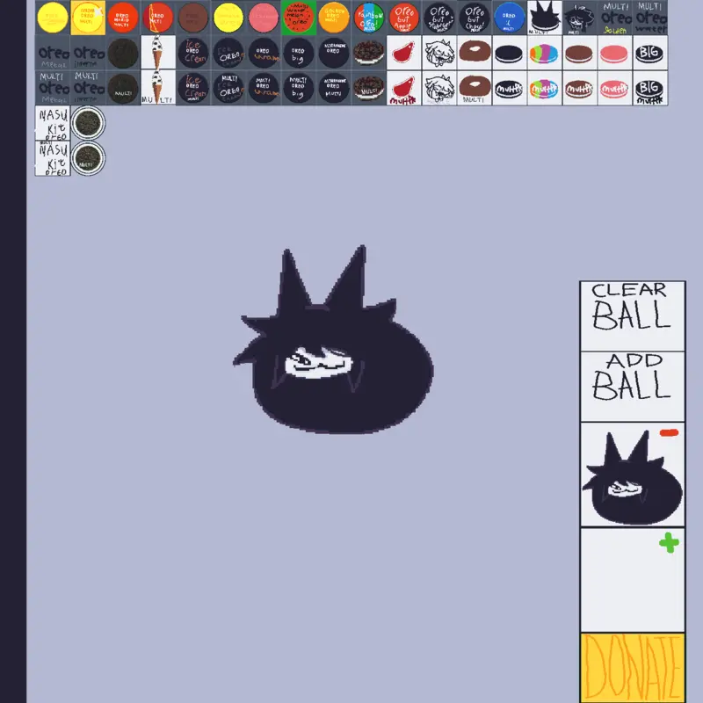
Task: Pick the Multi Oreo Golden text tile
Action: point(614,18)
